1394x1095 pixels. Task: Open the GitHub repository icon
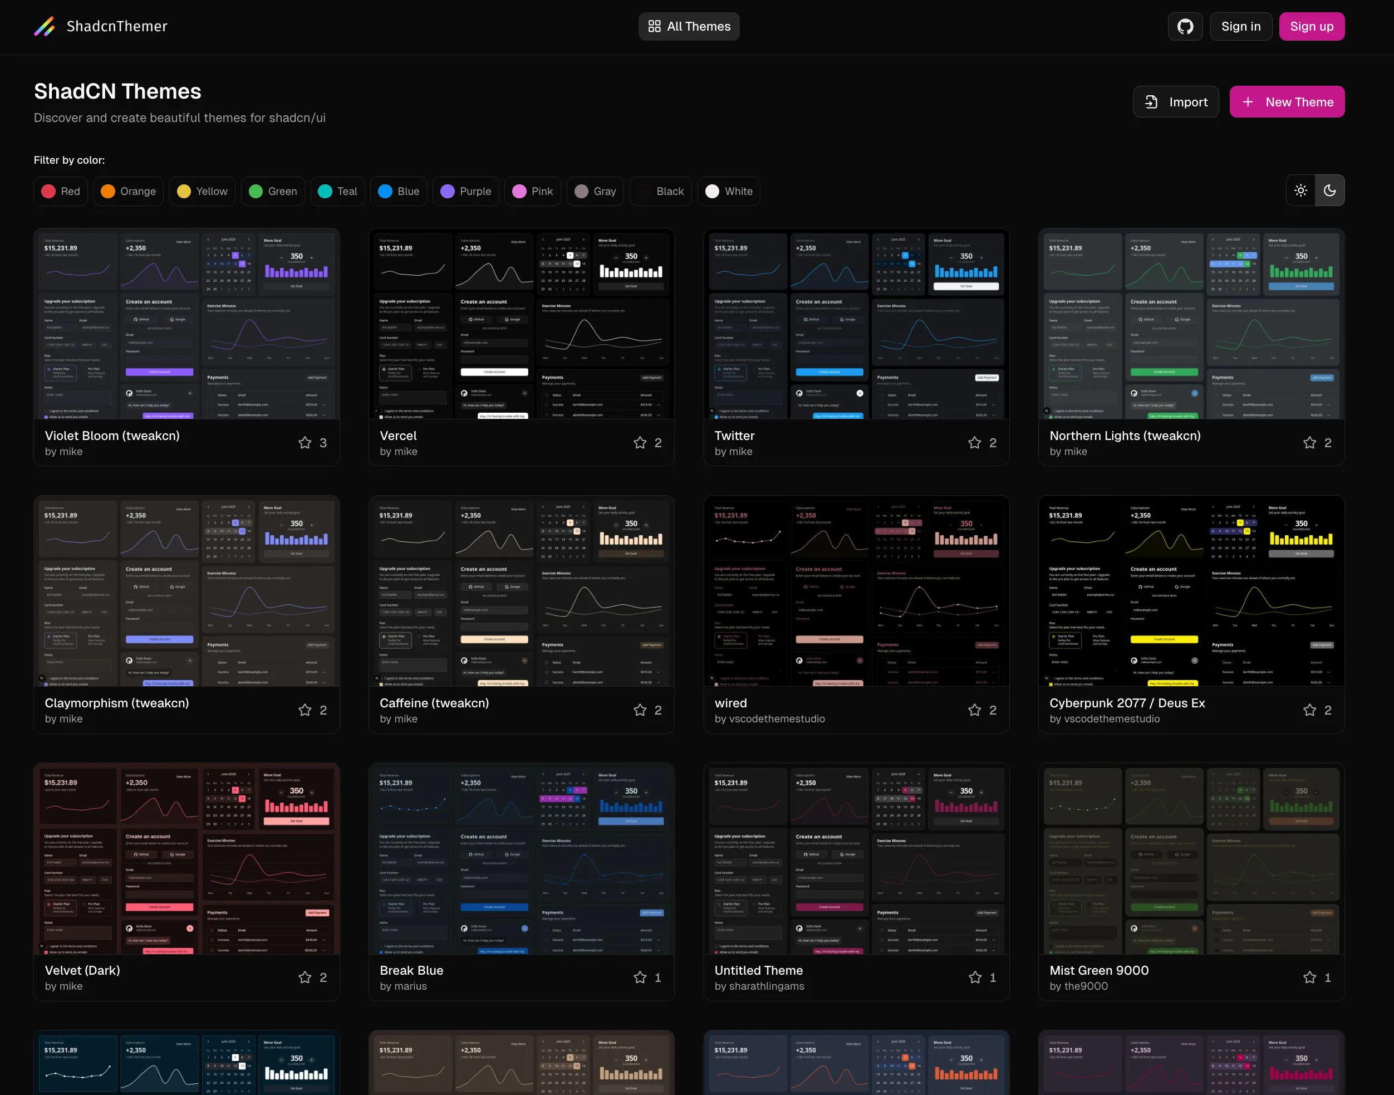pyautogui.click(x=1185, y=26)
